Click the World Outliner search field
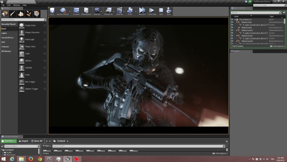 tap(256, 13)
